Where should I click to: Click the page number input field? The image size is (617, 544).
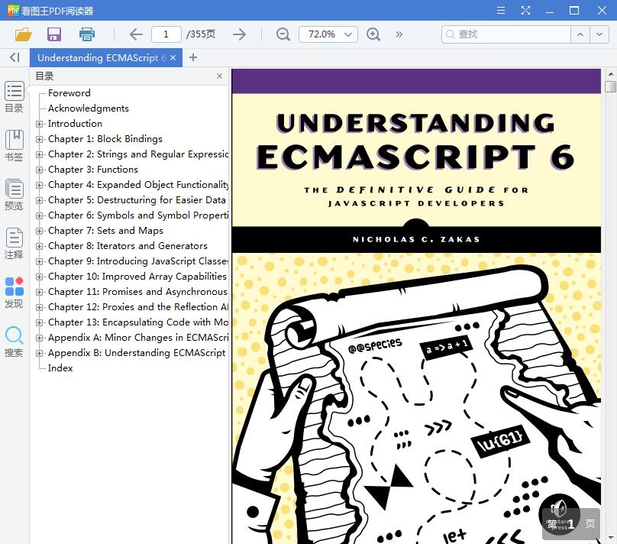point(166,34)
